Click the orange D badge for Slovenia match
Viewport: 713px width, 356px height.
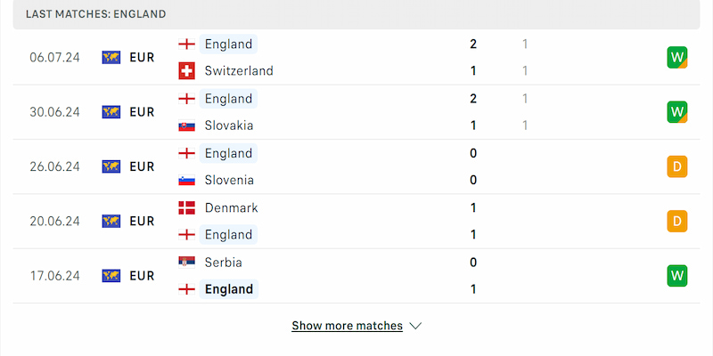[677, 166]
